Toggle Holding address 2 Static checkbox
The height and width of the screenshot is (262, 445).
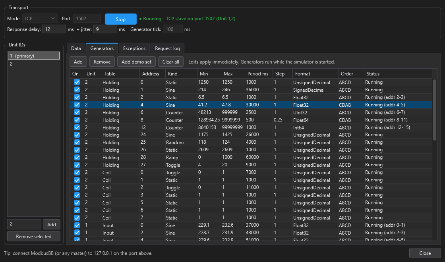pyautogui.click(x=77, y=97)
